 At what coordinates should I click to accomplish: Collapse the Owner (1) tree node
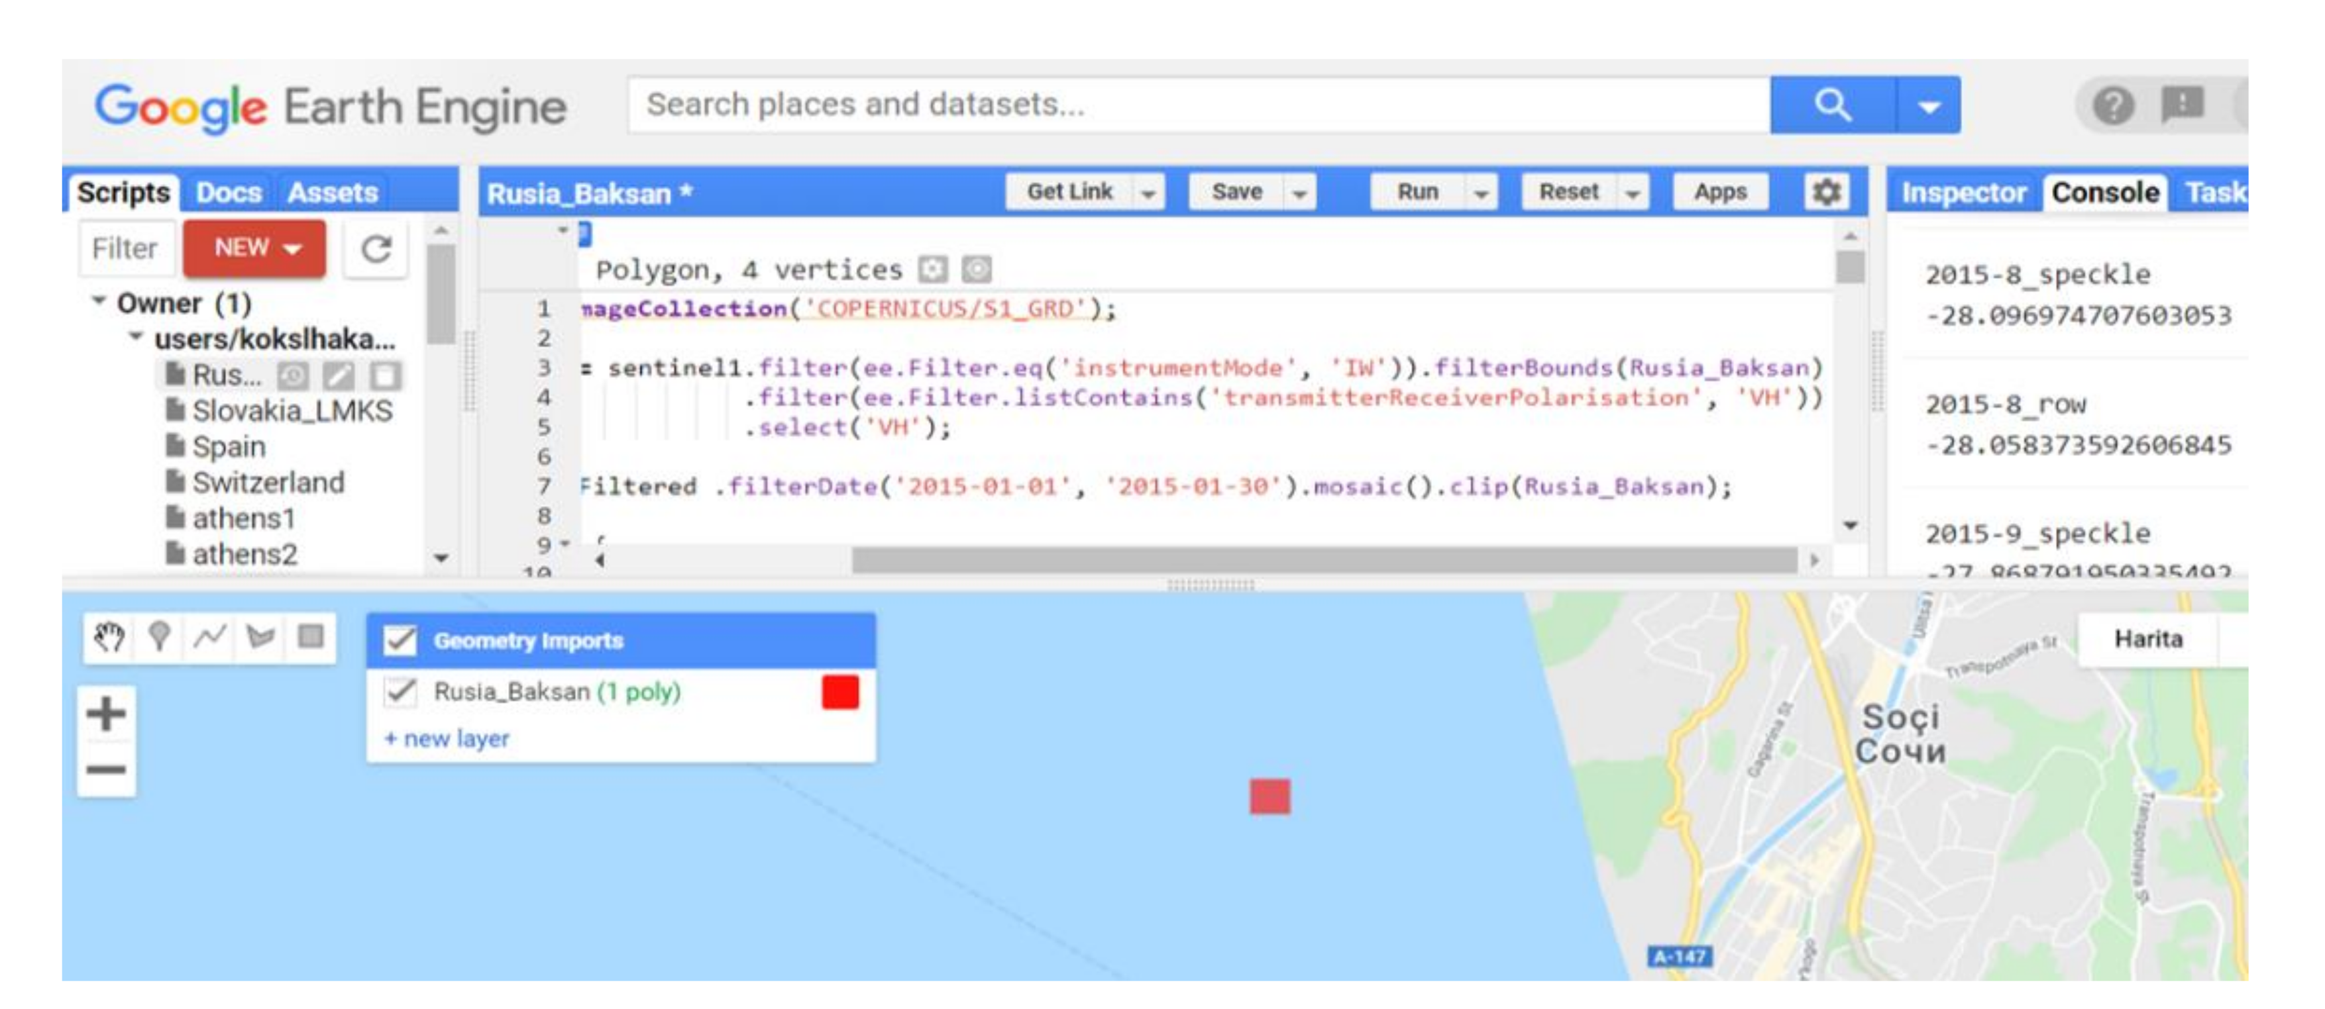pyautogui.click(x=99, y=301)
